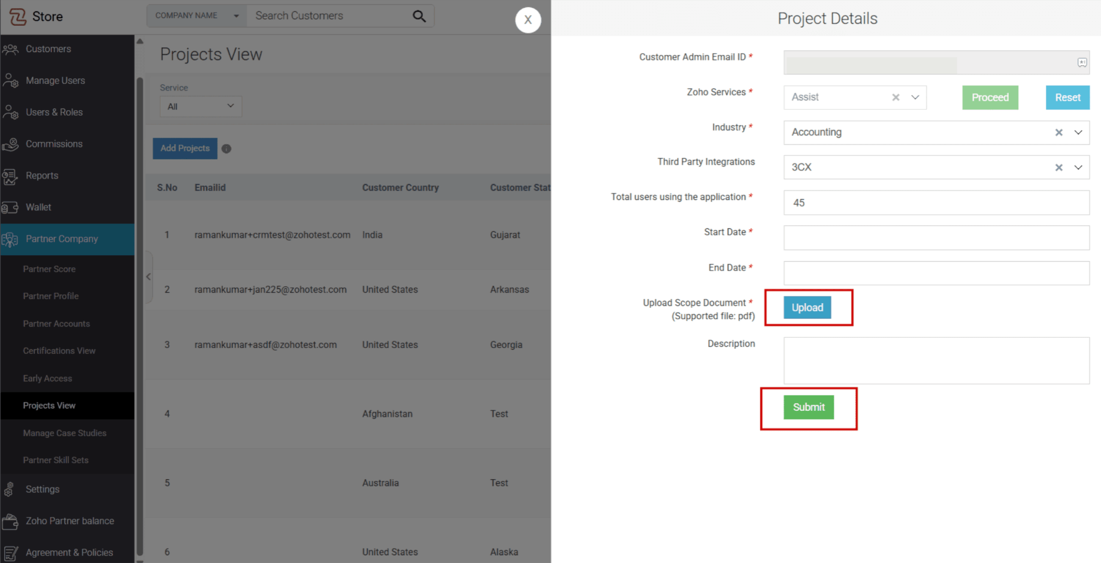This screenshot has width=1101, height=563.
Task: Close the Project Details panel with X
Action: click(x=528, y=20)
